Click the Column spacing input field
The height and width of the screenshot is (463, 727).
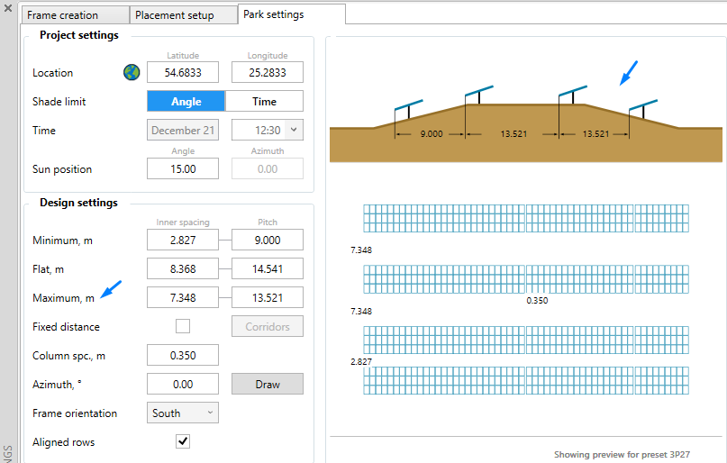[x=183, y=356]
